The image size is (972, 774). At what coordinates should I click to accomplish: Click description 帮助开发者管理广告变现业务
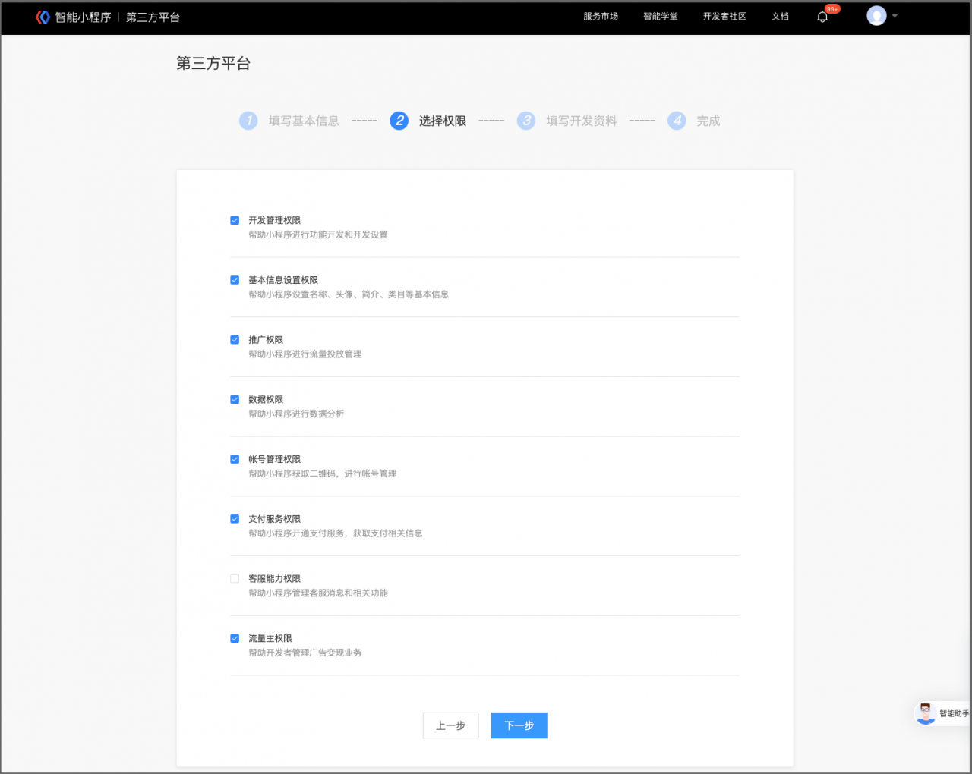click(305, 653)
